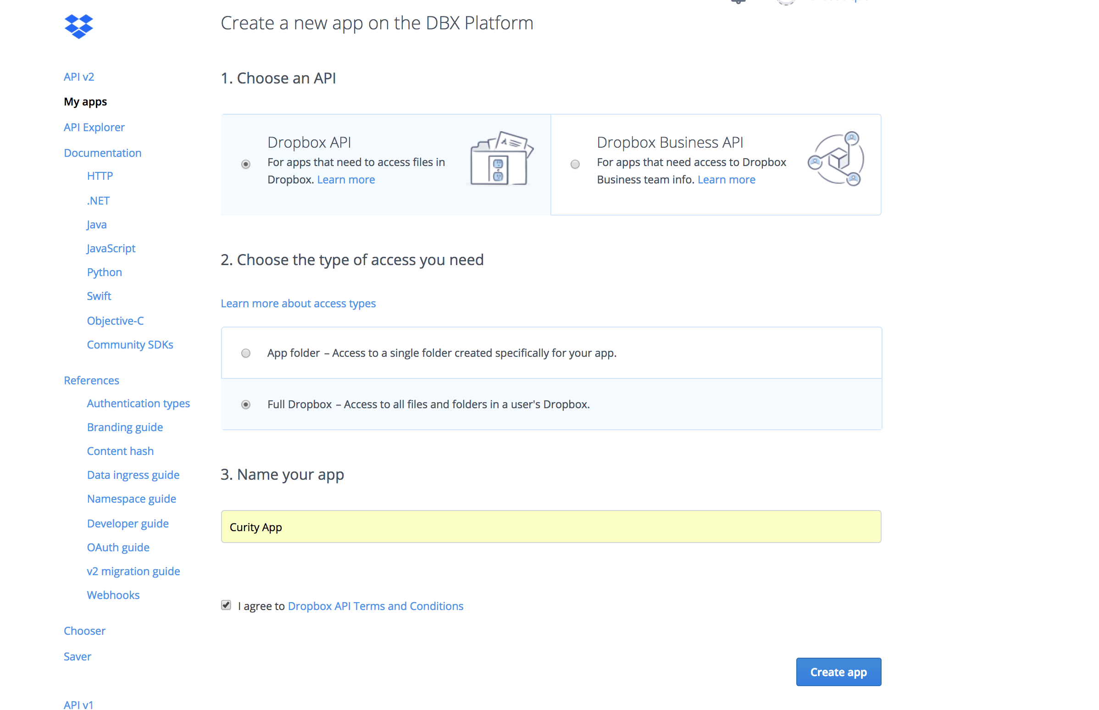Click the Create app button
This screenshot has width=1099, height=710.
[838, 671]
